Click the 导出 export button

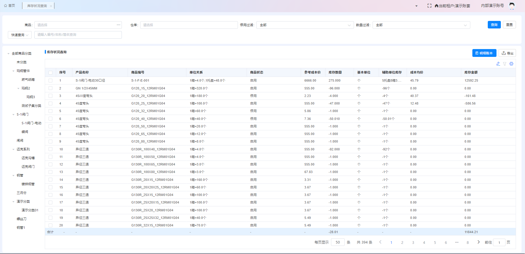[507, 53]
